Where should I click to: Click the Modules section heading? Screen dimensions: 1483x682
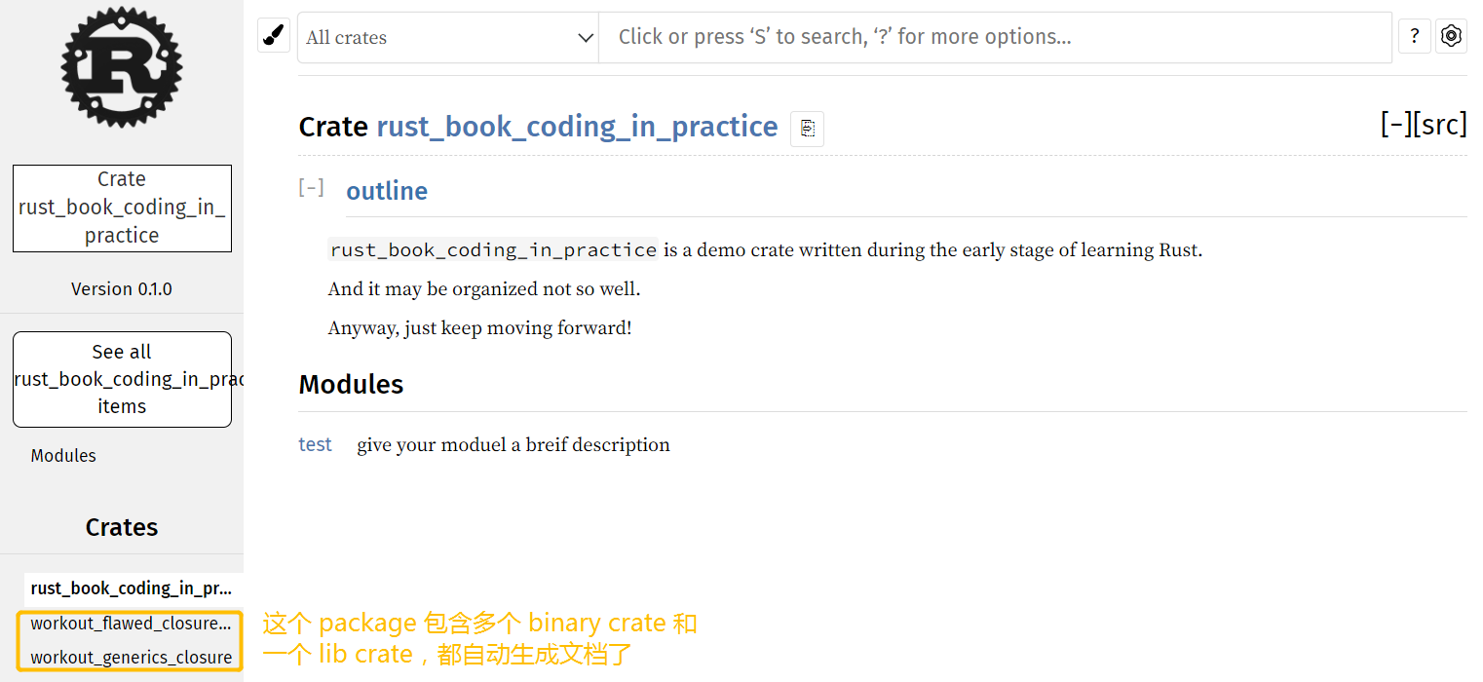coord(351,385)
